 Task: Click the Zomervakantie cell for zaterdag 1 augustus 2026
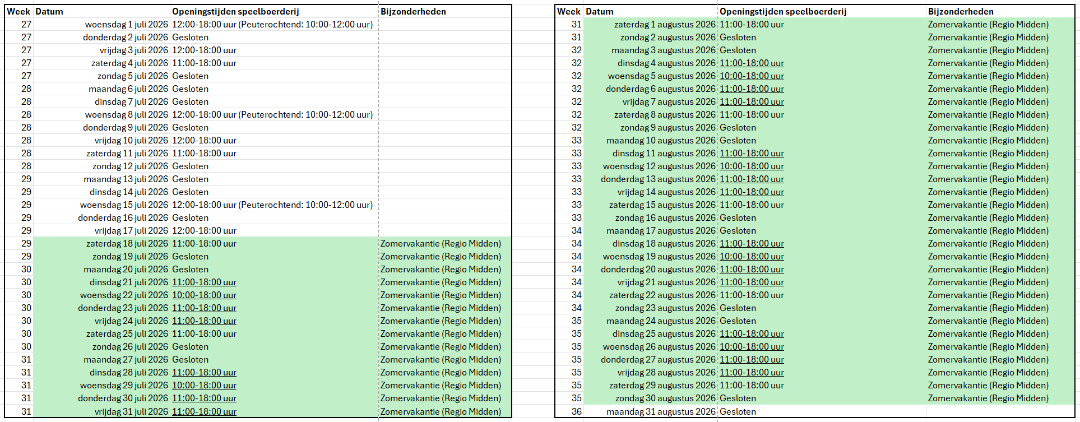988,25
